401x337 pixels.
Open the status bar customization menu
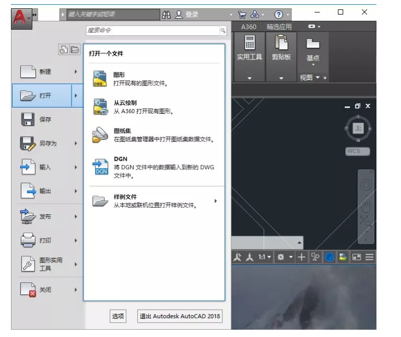pos(369,257)
